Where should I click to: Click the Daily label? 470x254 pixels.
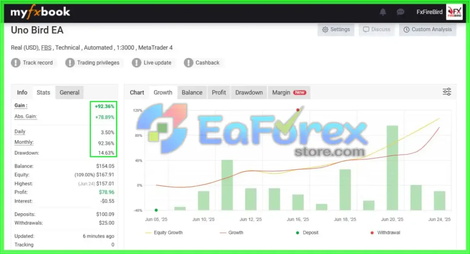(20, 132)
